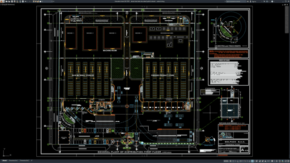The height and width of the screenshot is (163, 290).
Task: Expand the object snap settings dropdown
Action: point(255,161)
